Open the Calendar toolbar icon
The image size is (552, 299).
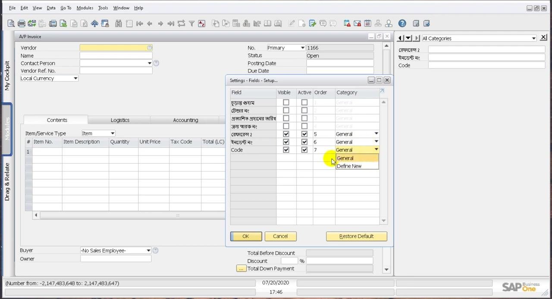(x=368, y=24)
